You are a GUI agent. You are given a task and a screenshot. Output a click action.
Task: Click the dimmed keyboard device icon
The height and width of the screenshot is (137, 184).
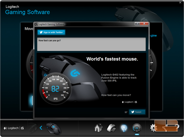[x=33, y=128]
